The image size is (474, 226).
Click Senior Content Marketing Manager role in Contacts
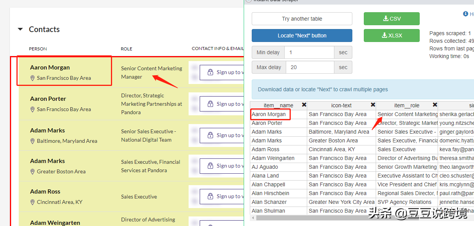(151, 73)
